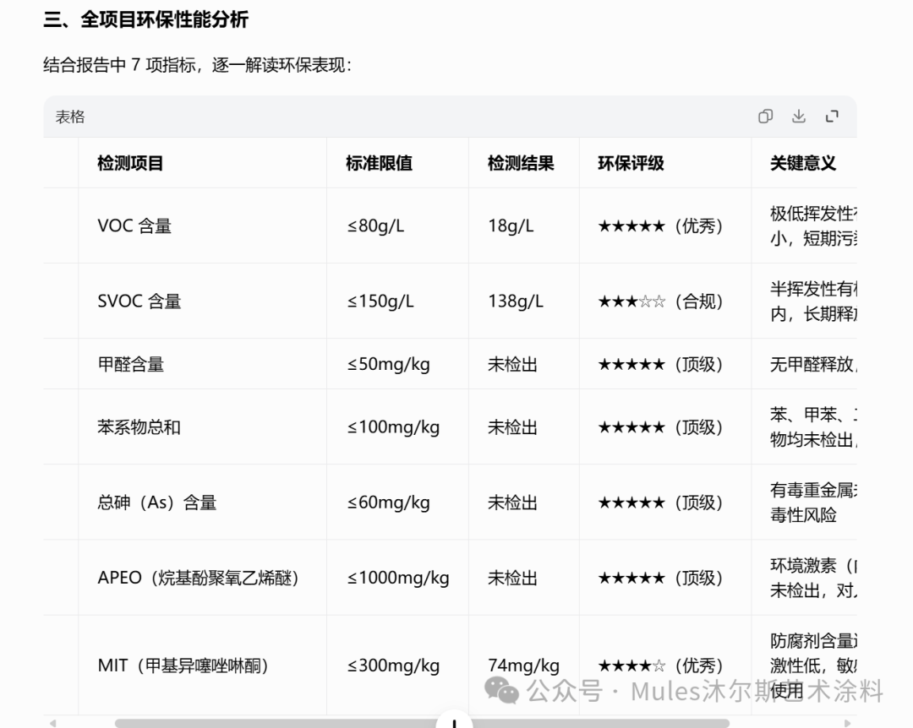Click the ≤50mg/kg limit value
The height and width of the screenshot is (728, 913).
point(388,364)
